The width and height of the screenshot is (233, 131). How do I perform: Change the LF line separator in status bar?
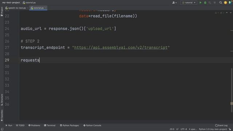(x=177, y=129)
